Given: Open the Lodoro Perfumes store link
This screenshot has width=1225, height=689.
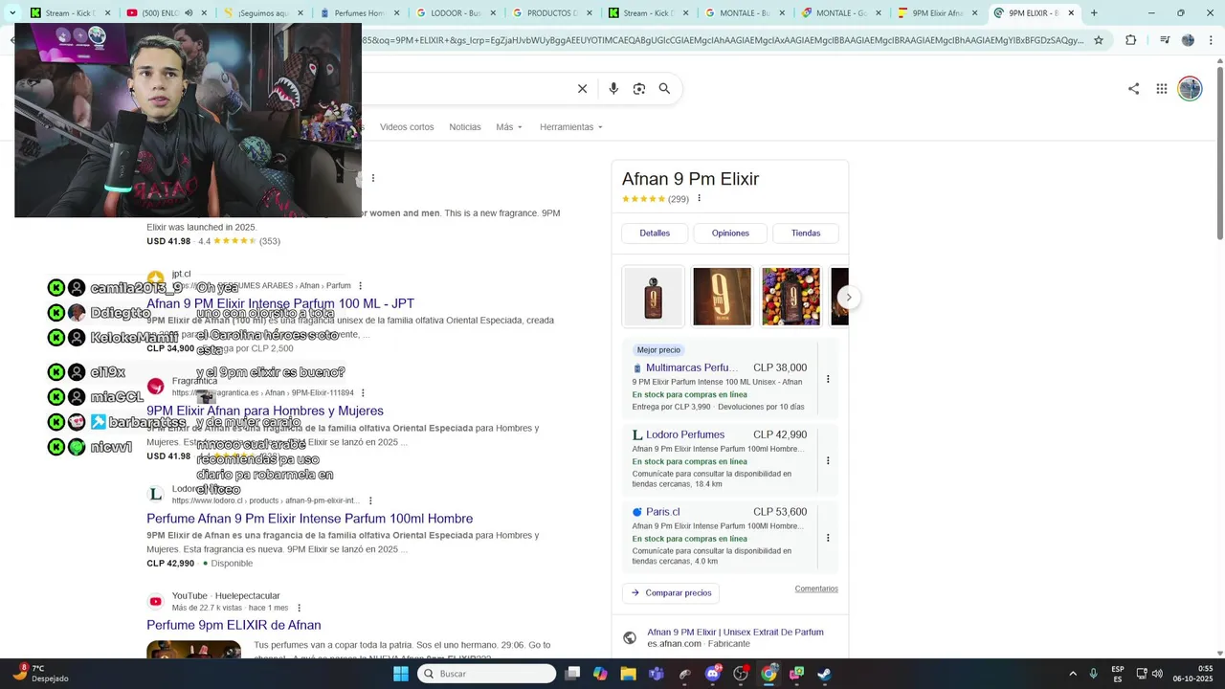Looking at the screenshot, I should (685, 434).
